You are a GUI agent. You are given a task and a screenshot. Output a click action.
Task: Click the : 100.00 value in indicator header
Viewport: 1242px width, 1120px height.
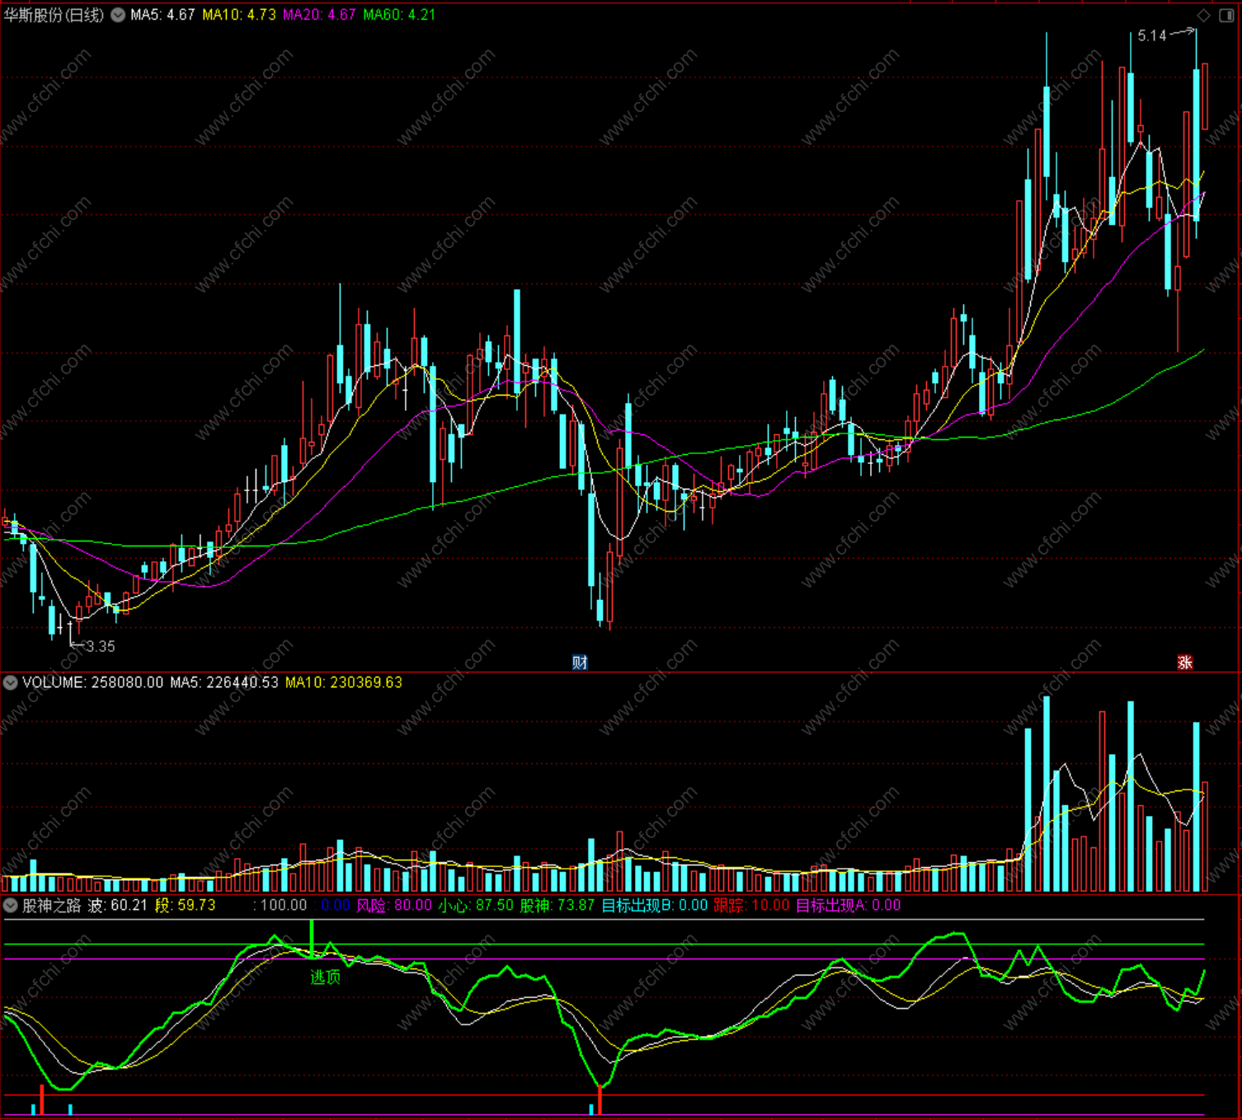click(280, 905)
